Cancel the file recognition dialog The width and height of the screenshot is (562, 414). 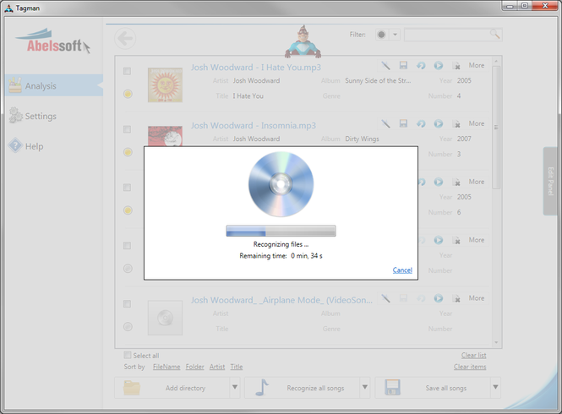(x=402, y=270)
